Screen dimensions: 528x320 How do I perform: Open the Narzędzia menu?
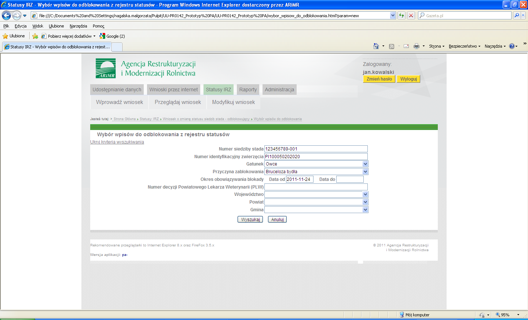[x=78, y=26]
